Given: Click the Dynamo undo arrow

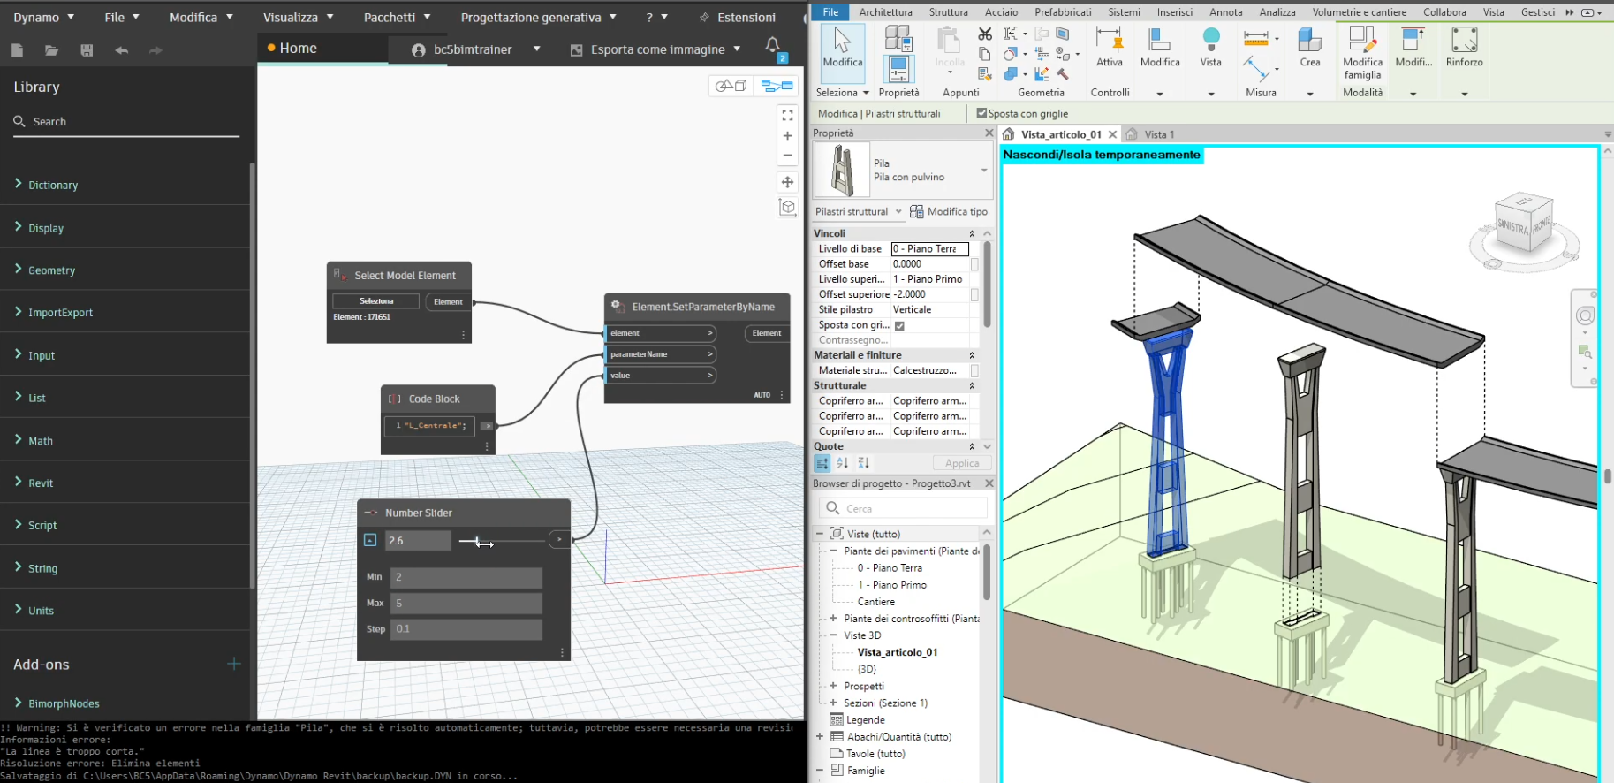Looking at the screenshot, I should [x=121, y=50].
